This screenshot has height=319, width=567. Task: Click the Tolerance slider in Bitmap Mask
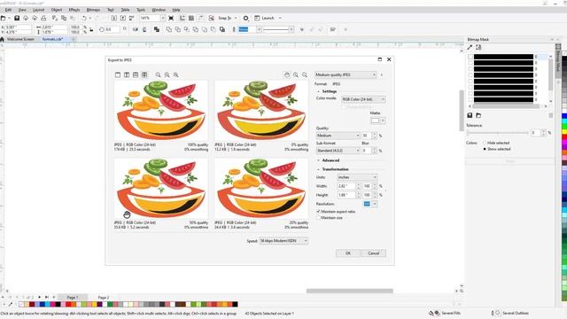[498, 133]
